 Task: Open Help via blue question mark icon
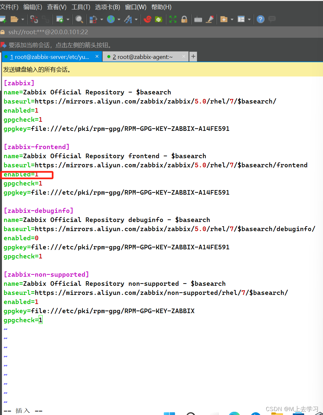pos(261,20)
